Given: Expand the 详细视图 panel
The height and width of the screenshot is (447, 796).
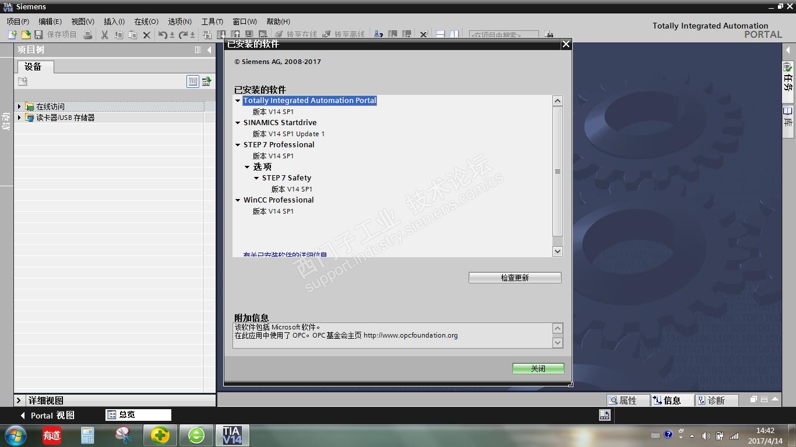Looking at the screenshot, I should point(19,400).
